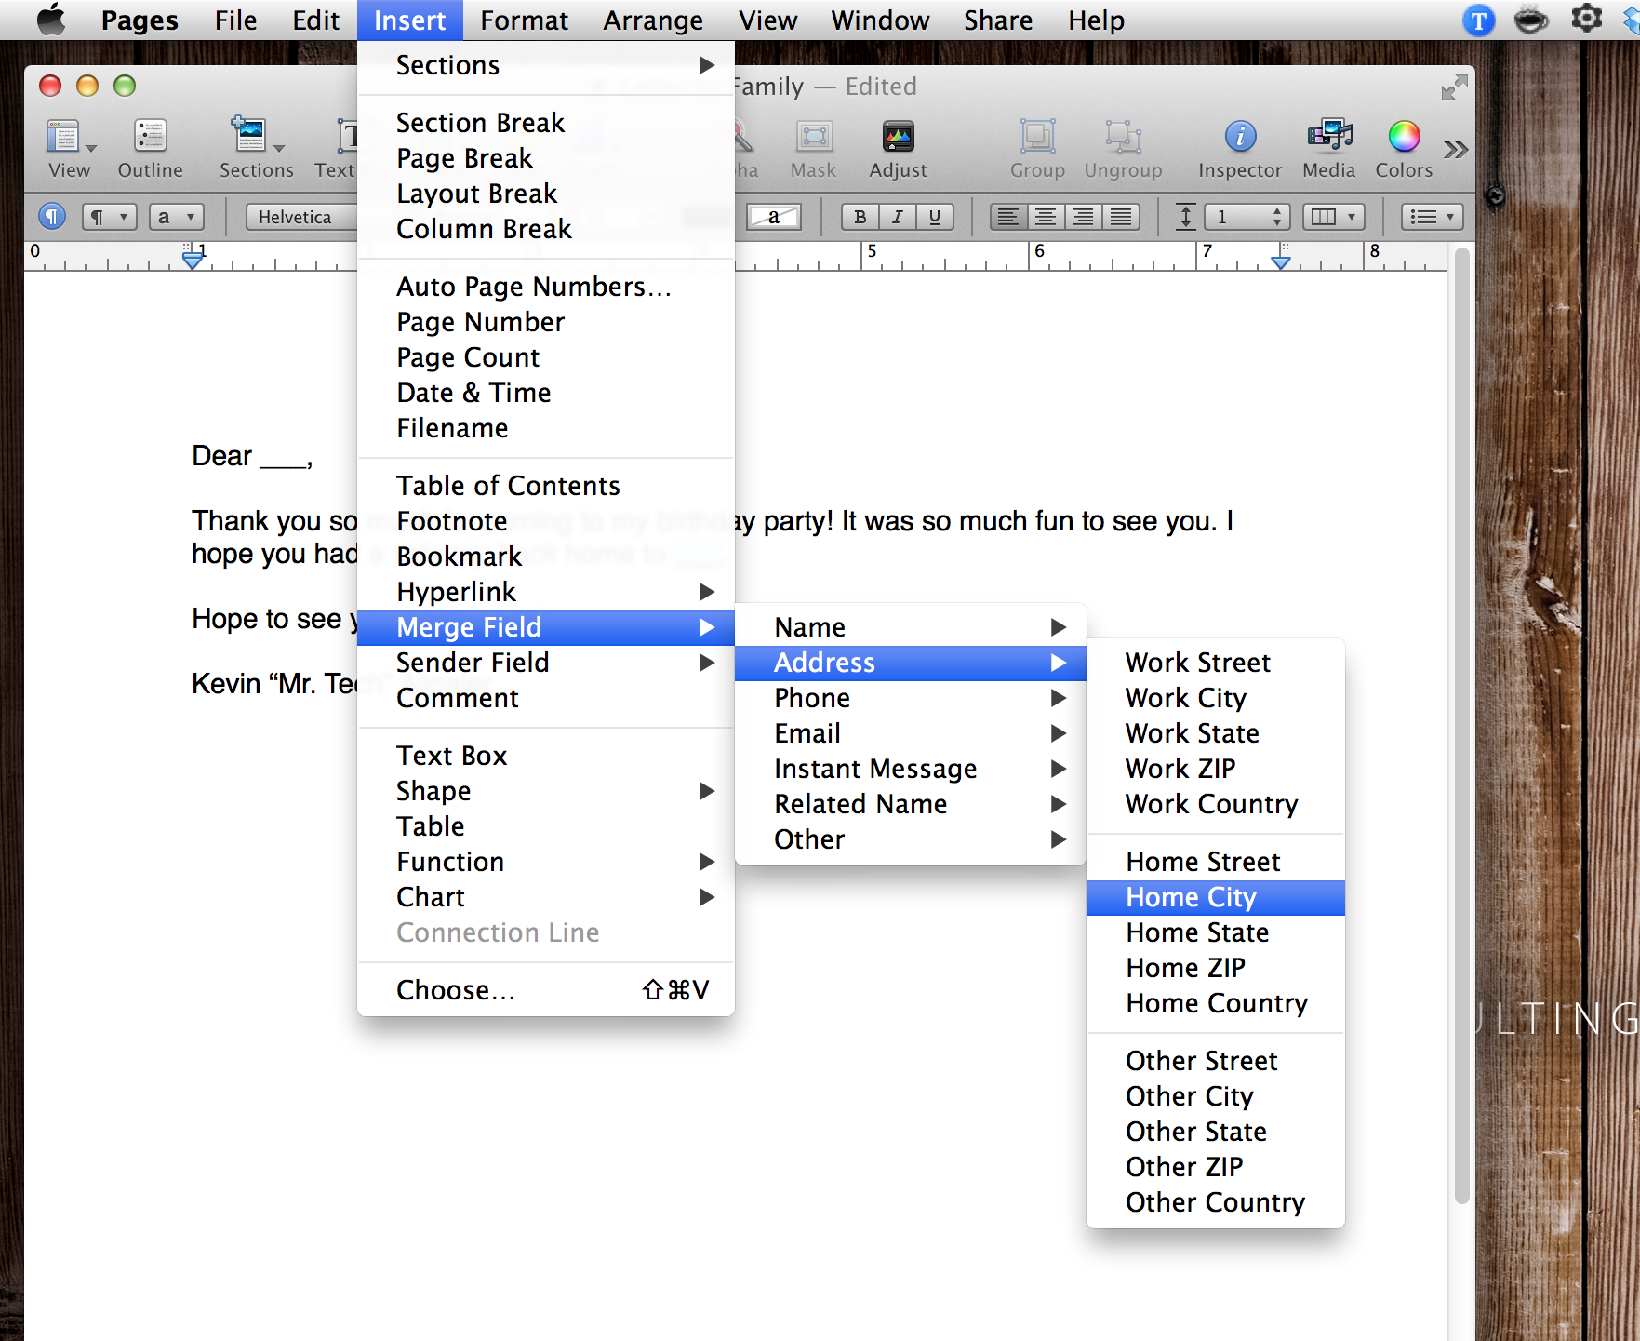Viewport: 1640px width, 1341px height.
Task: Expand the Name submenu
Action: coord(911,627)
